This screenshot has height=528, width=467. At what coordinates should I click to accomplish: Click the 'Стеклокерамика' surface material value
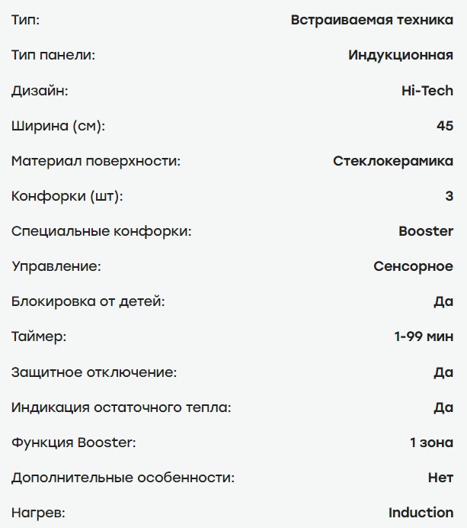pos(393,161)
